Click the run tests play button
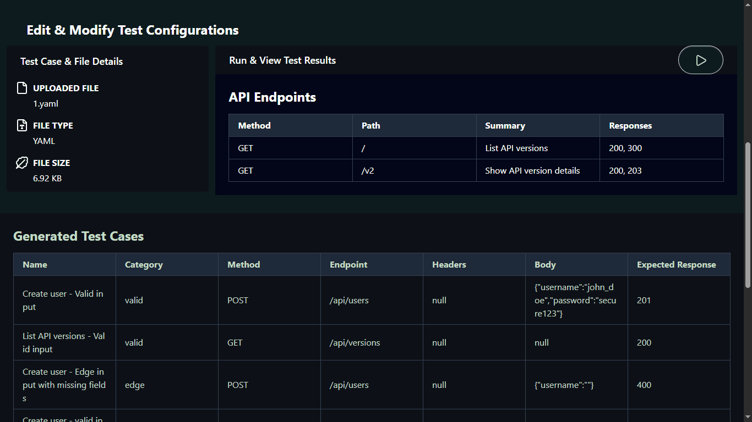Image resolution: width=752 pixels, height=422 pixels. coord(701,60)
